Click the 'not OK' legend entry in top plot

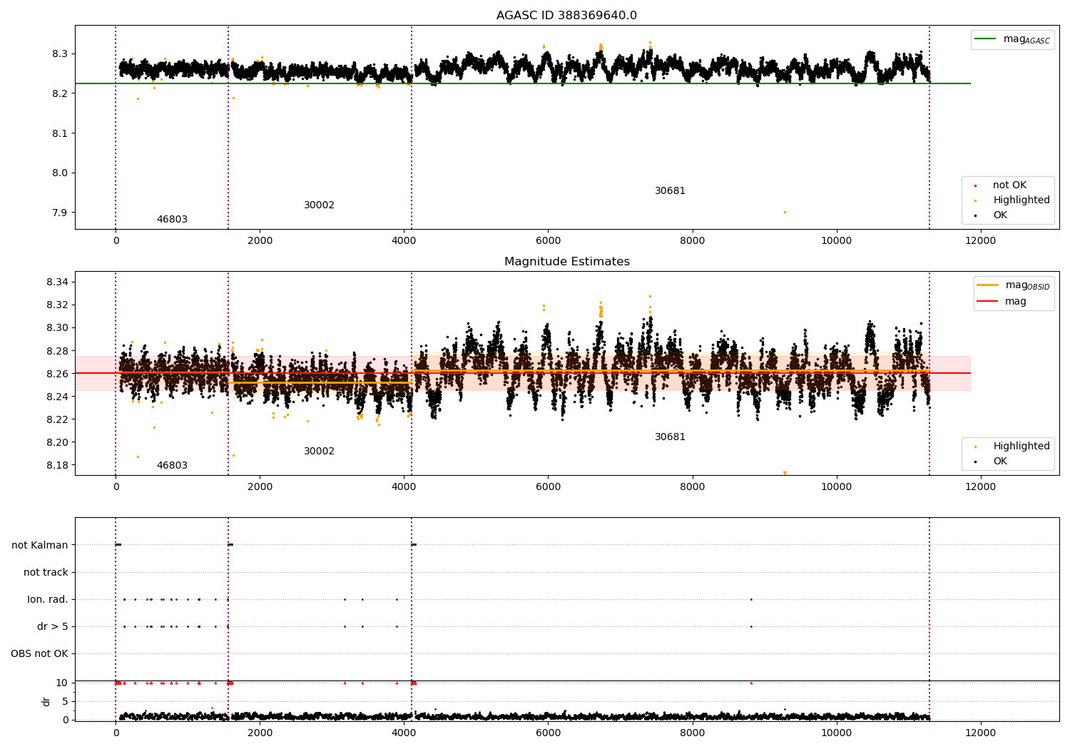point(1002,185)
